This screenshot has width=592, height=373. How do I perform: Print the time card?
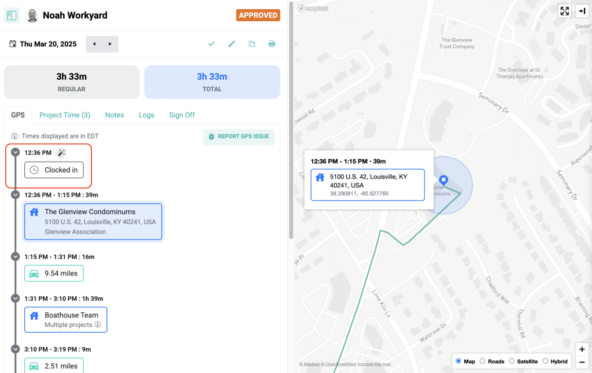pyautogui.click(x=272, y=44)
